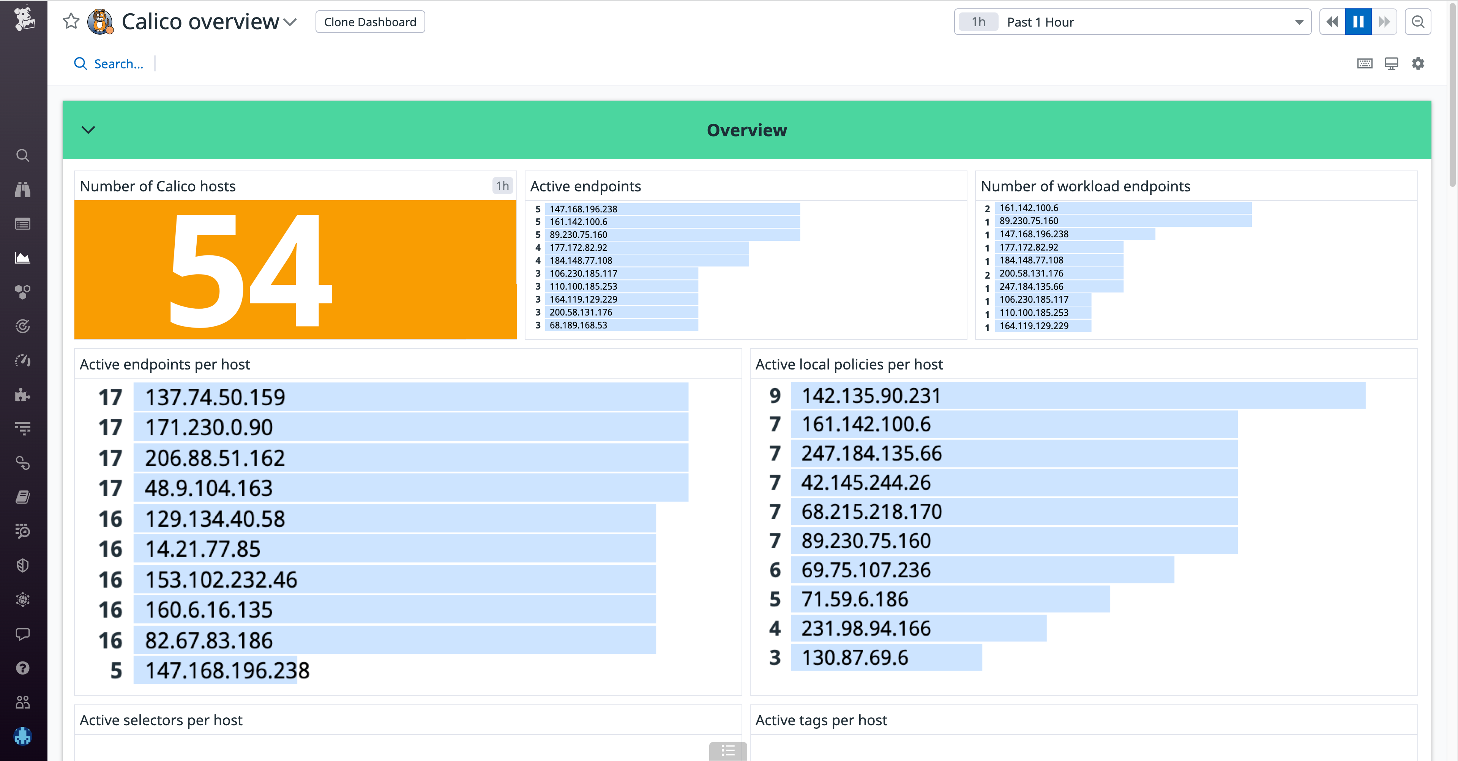Pause live dashboard updates
This screenshot has width=1458, height=761.
tap(1358, 22)
